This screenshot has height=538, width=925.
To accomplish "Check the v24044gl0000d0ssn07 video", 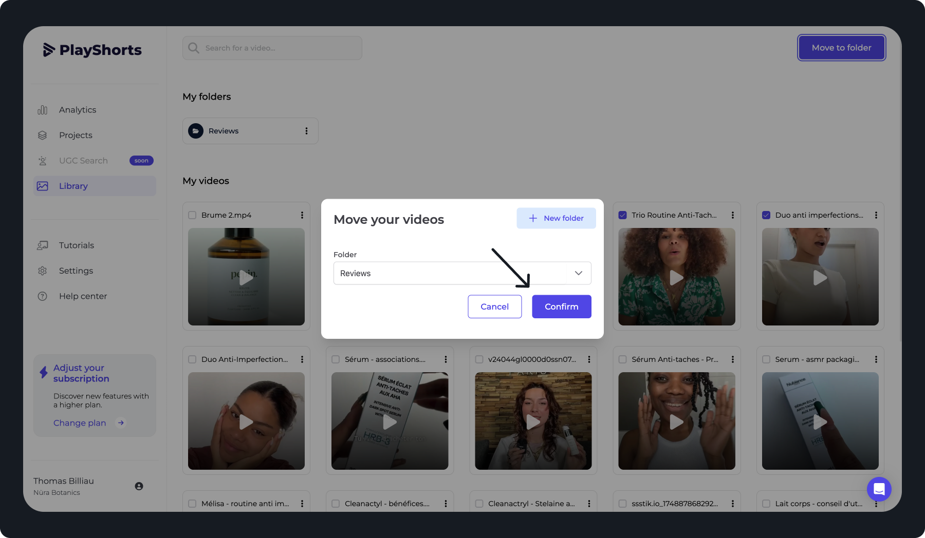I will coord(479,359).
